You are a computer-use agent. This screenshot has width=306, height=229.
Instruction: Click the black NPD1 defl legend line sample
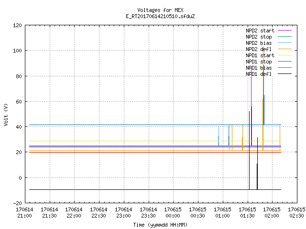point(285,74)
